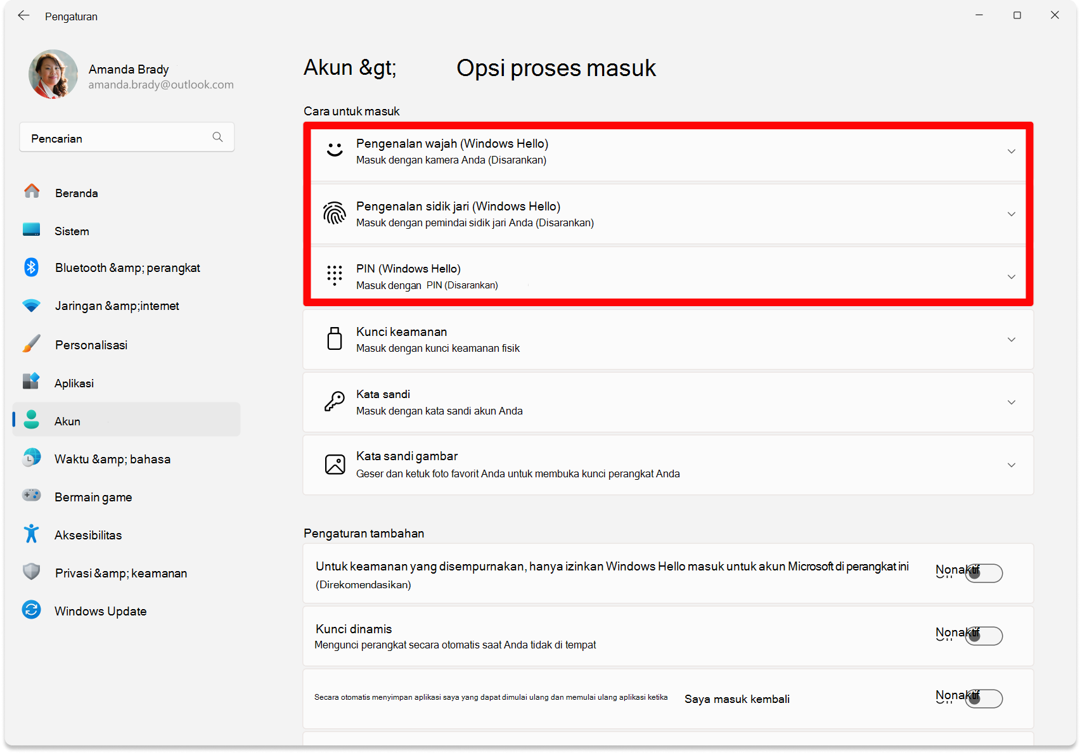The height and width of the screenshot is (753, 1080).
Task: Click the Bluetooth icon in sidebar
Action: (32, 267)
